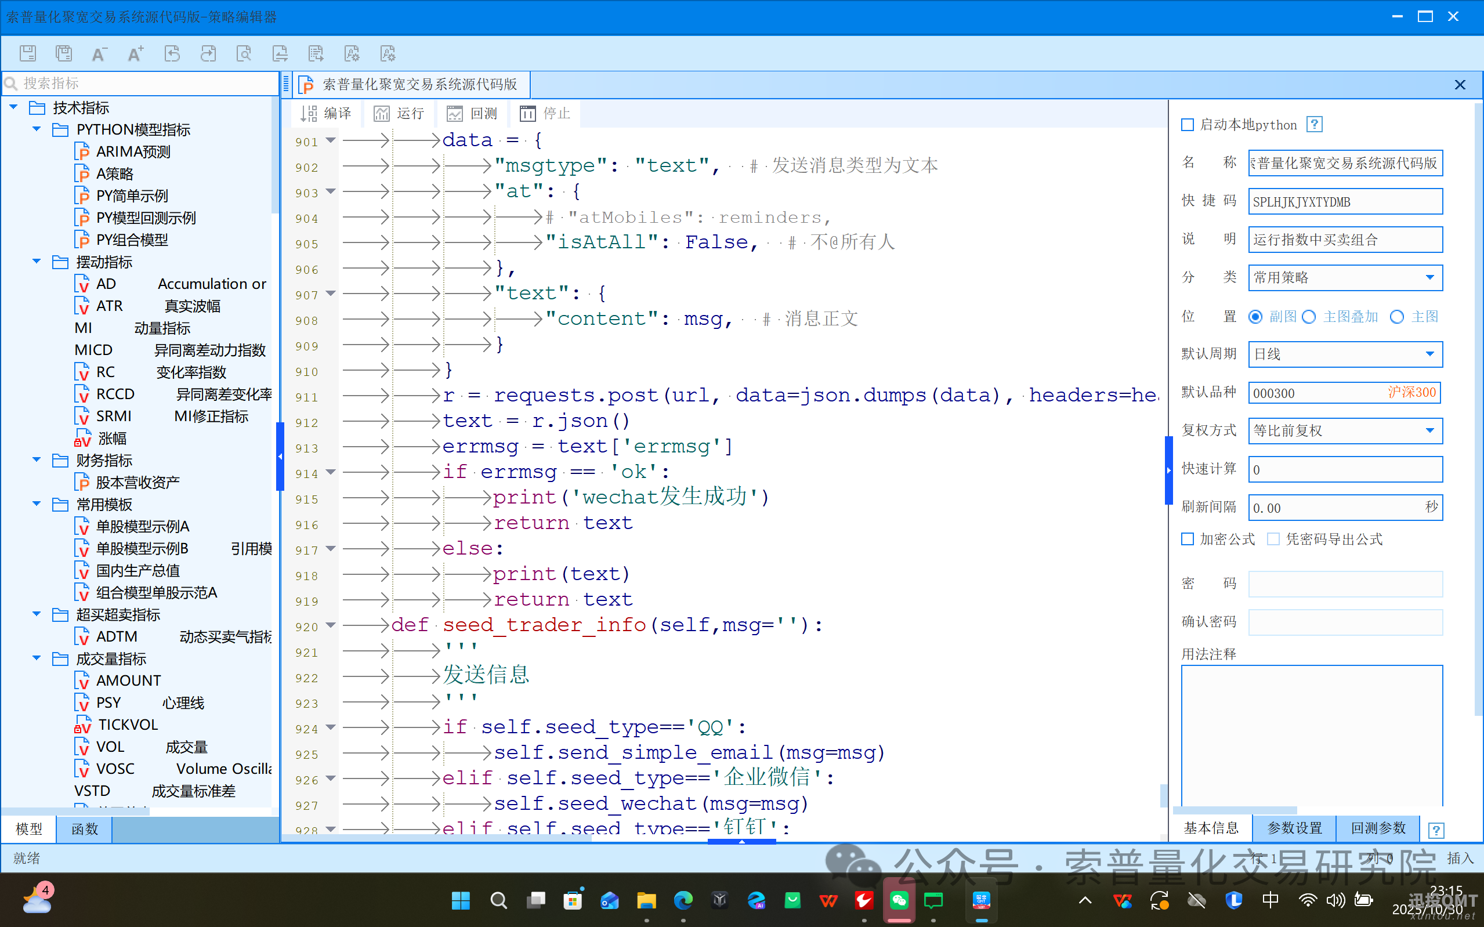The height and width of the screenshot is (927, 1484).
Task: Click the 编译 (compile) icon
Action: (326, 113)
